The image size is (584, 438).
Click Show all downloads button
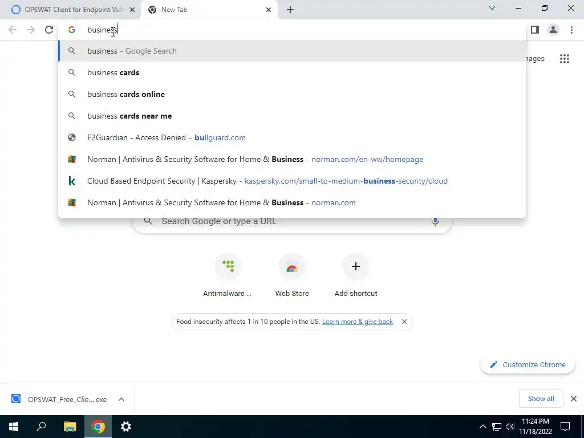click(541, 399)
